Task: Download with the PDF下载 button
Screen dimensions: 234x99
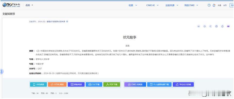Action: coord(112,85)
